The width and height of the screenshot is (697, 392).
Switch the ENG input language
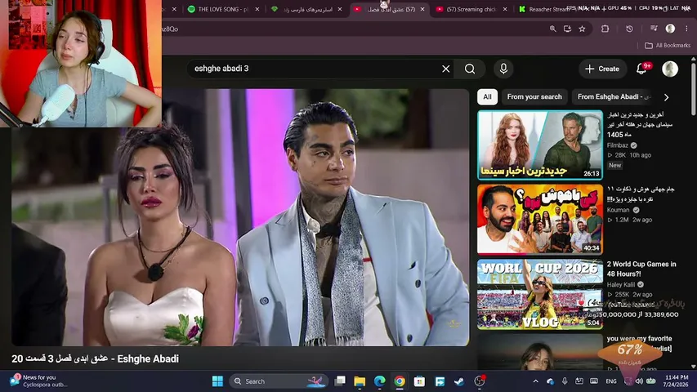(x=610, y=381)
